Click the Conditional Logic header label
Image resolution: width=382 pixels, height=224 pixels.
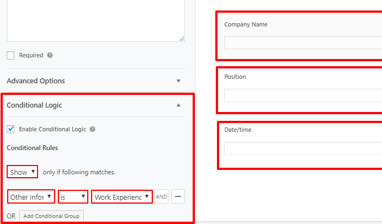[35, 105]
